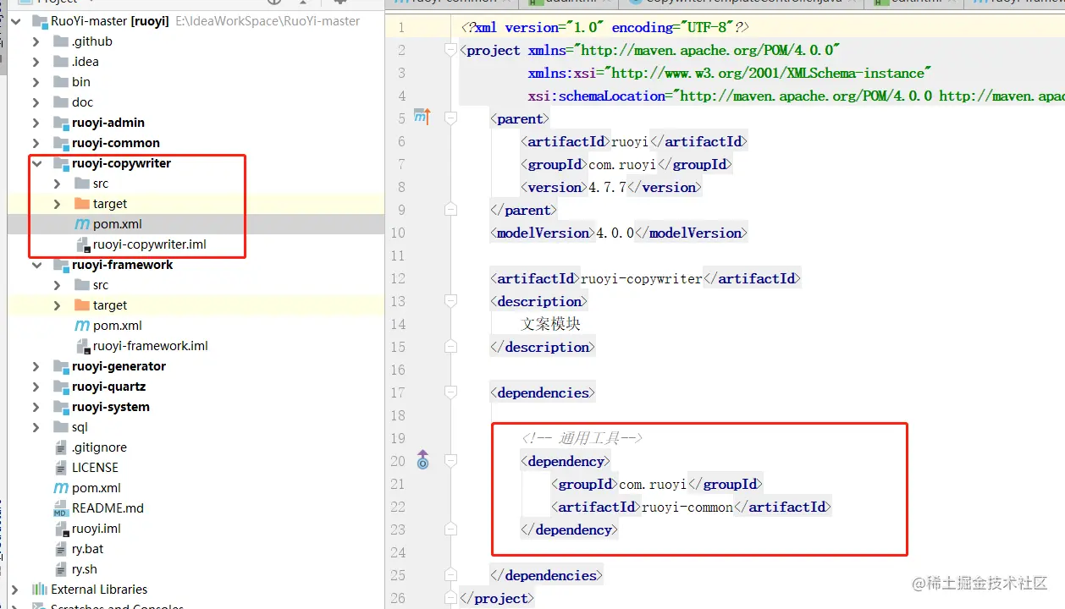This screenshot has height=609, width=1065.
Task: Click ruoyi-framework.iml file icon
Action: pos(83,347)
